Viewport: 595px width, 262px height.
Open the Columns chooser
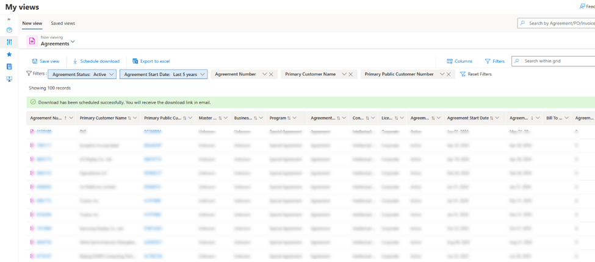coord(460,61)
